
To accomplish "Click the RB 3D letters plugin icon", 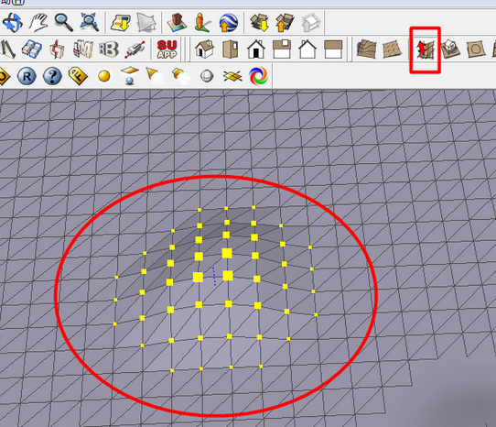I will [x=109, y=49].
